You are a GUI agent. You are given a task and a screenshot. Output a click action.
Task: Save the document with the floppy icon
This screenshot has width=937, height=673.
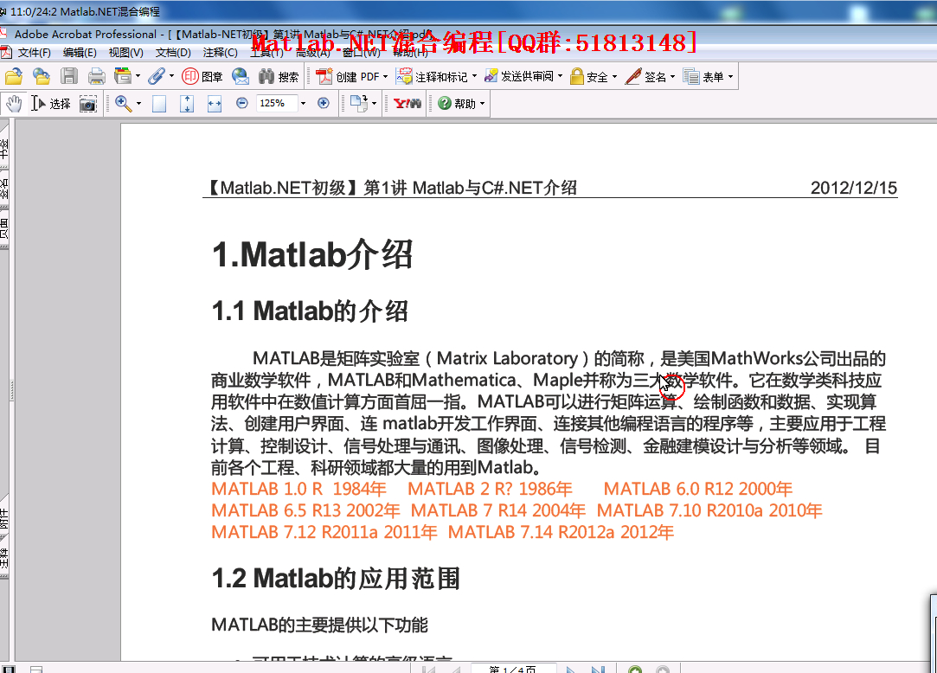pyautogui.click(x=69, y=76)
